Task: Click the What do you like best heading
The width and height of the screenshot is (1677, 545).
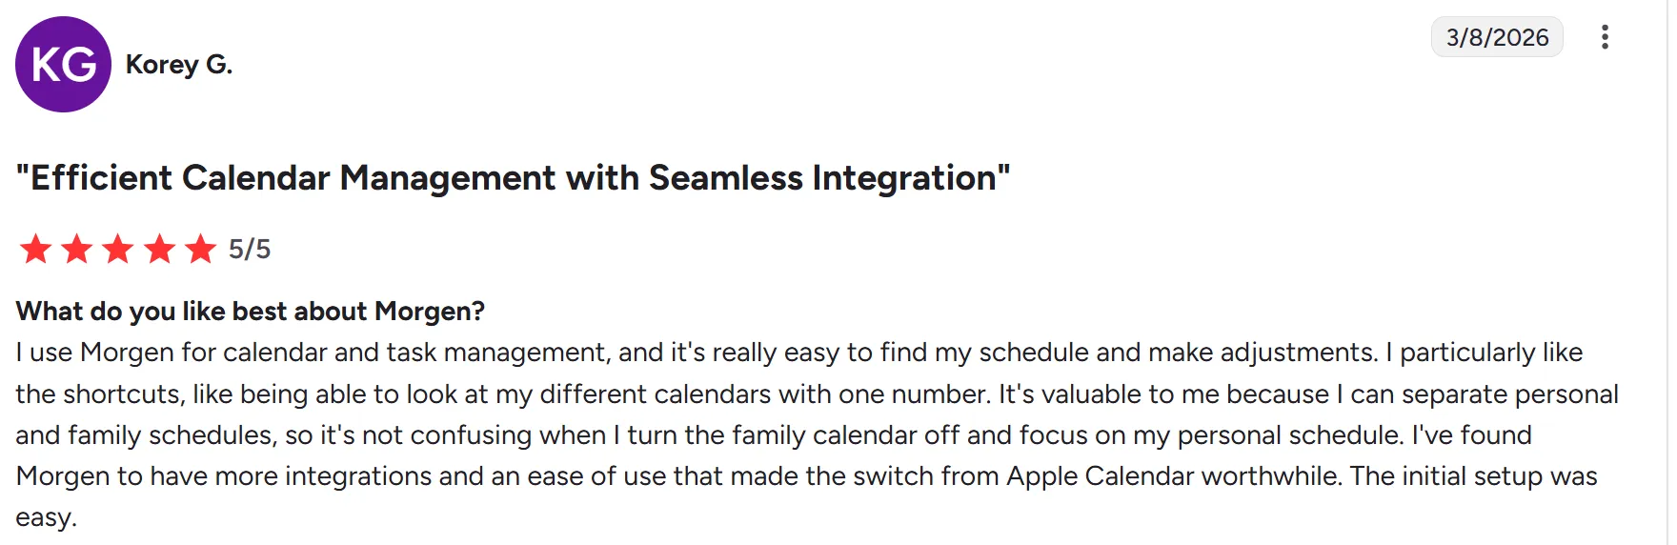Action: point(251,311)
